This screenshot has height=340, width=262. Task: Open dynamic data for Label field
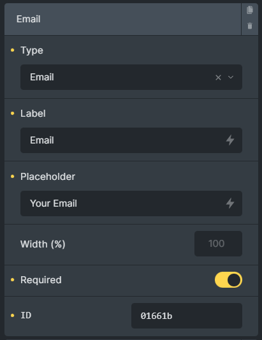point(230,140)
